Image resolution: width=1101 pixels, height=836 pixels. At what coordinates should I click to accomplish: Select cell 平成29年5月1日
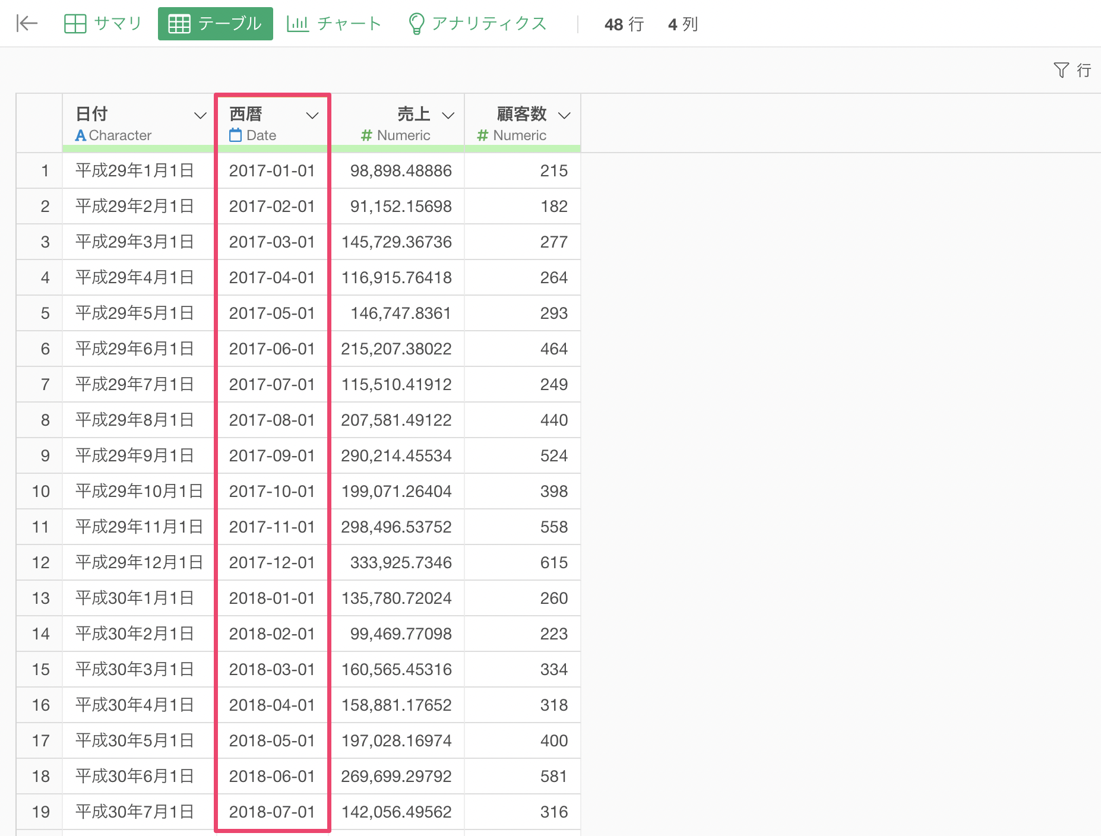138,313
